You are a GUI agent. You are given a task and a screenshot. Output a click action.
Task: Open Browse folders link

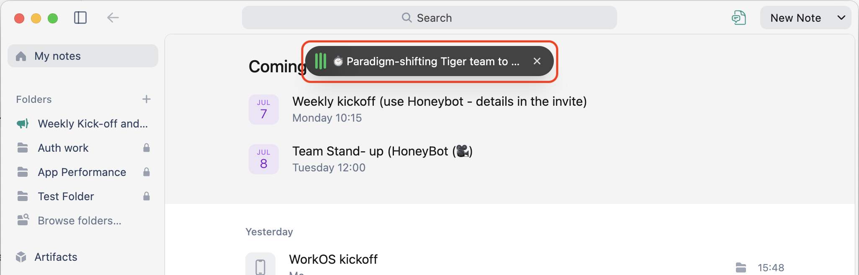[x=80, y=221]
